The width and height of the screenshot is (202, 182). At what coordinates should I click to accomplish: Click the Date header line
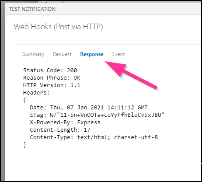click(x=89, y=108)
